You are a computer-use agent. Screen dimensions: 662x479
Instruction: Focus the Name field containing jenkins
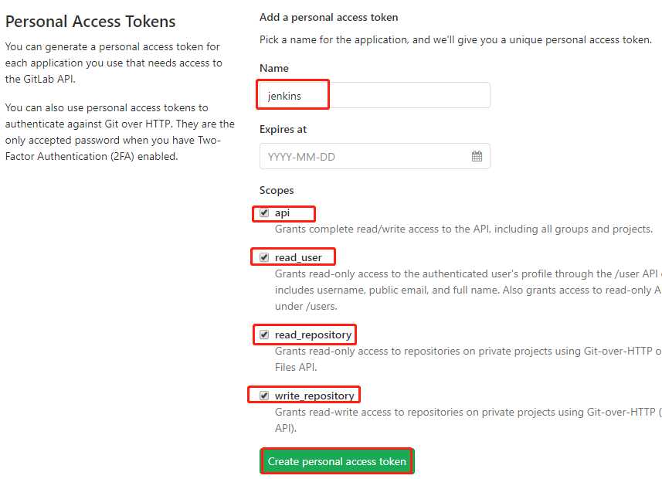(375, 96)
